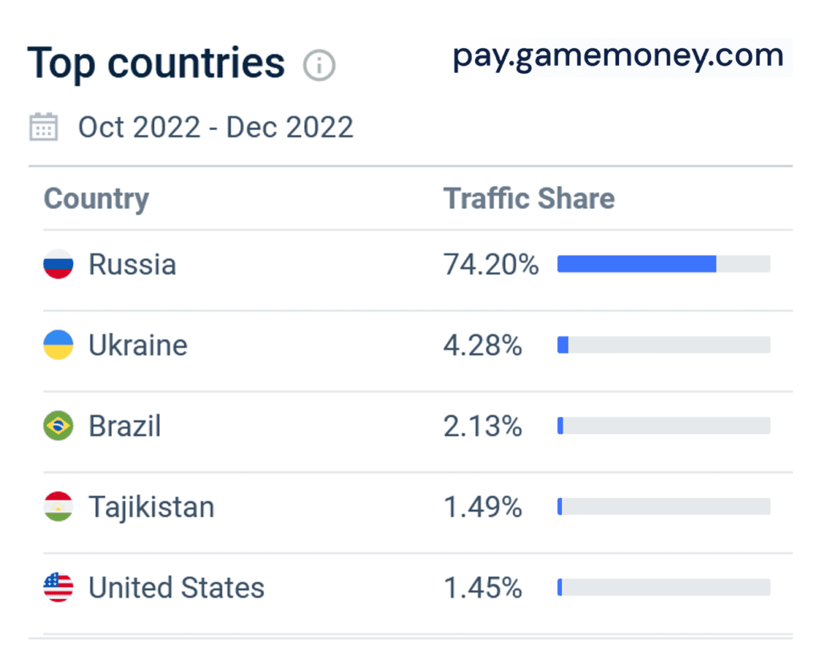Click Russia's 74.20% traffic share bar
This screenshot has width=822, height=672.
coord(664,264)
